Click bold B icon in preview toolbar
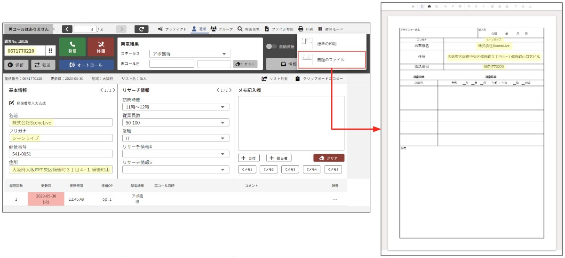The width and height of the screenshot is (565, 258). 476,6
